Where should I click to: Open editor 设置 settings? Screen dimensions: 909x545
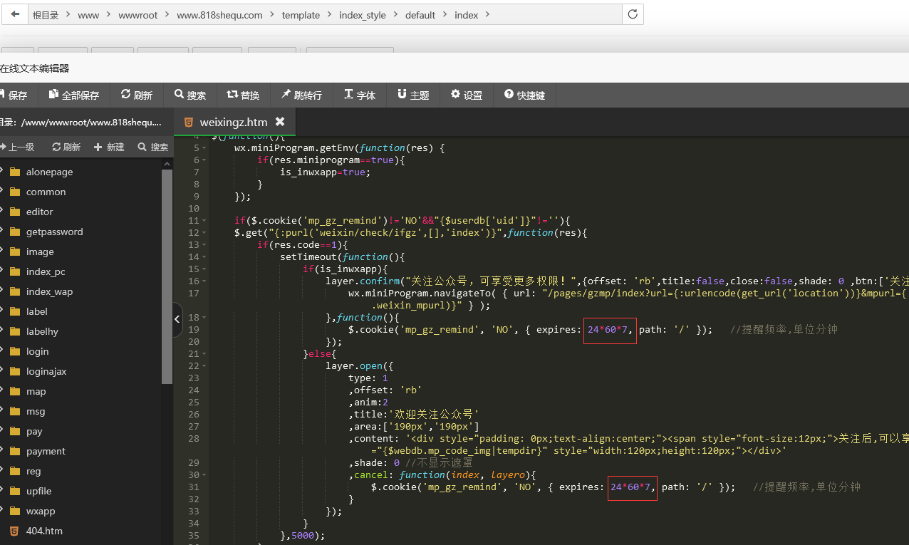point(467,95)
